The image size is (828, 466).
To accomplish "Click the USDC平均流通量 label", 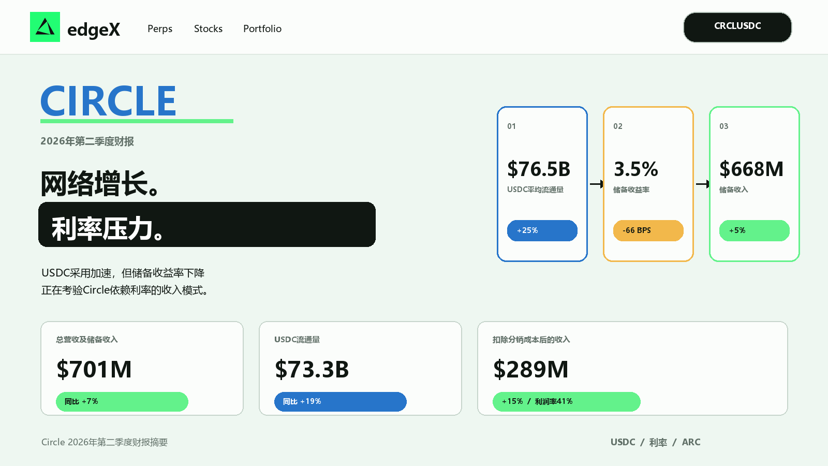I will point(536,190).
